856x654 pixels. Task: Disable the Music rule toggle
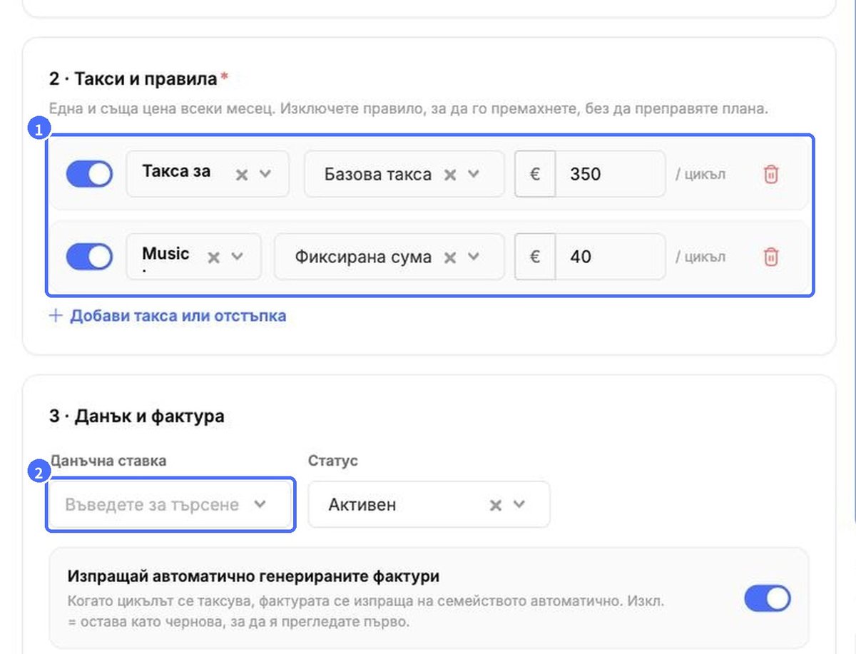(89, 257)
